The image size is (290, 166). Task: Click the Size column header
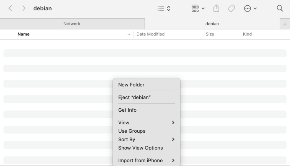point(210,34)
